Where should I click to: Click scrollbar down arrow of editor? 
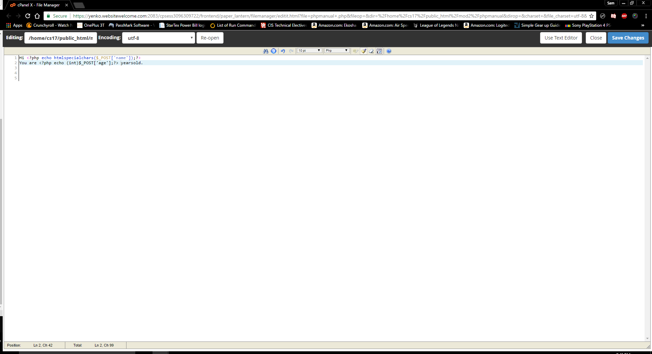[647, 338]
